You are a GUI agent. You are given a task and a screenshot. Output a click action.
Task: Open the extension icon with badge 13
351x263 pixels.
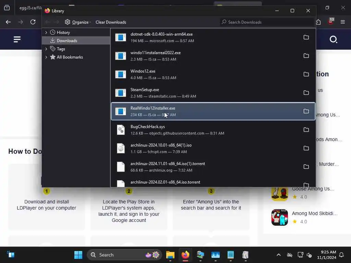[x=331, y=21]
